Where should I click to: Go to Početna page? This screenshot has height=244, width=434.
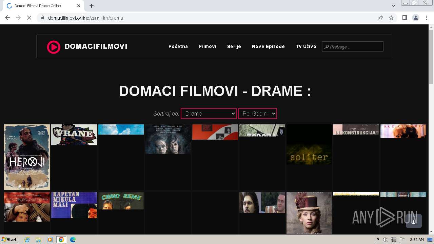click(x=178, y=46)
